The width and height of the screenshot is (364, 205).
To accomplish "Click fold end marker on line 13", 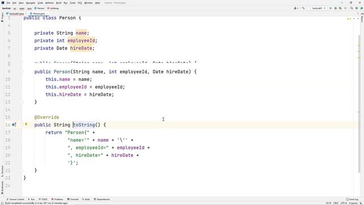I will (22, 102).
